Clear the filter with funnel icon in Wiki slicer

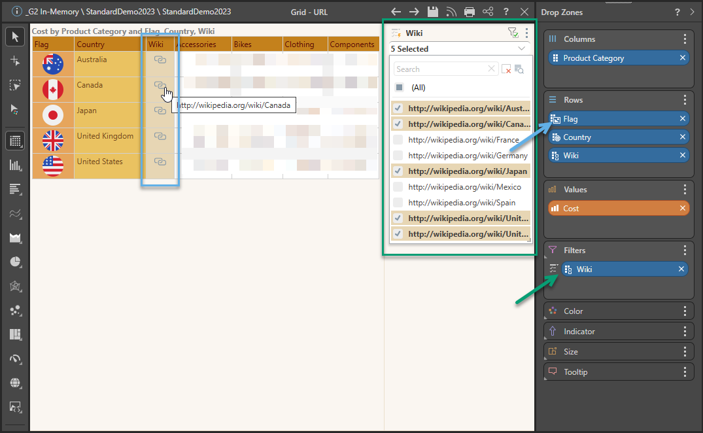513,33
